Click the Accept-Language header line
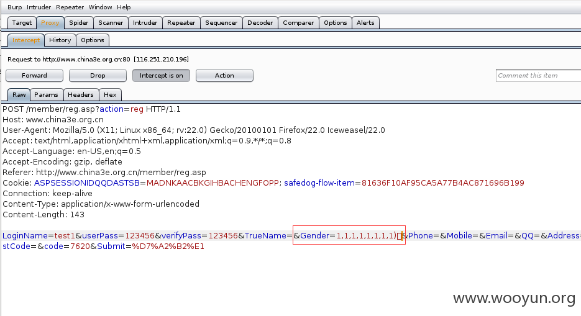This screenshot has width=581, height=316. point(71,151)
